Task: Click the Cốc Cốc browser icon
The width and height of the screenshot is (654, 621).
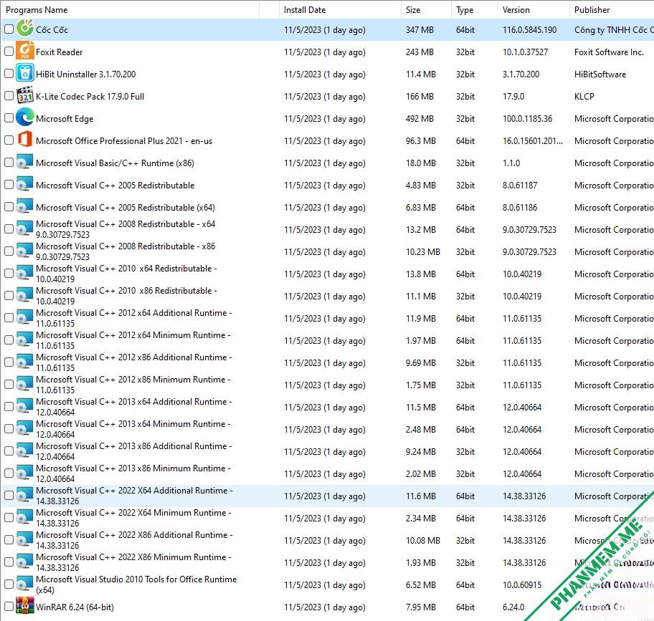Action: [25, 28]
